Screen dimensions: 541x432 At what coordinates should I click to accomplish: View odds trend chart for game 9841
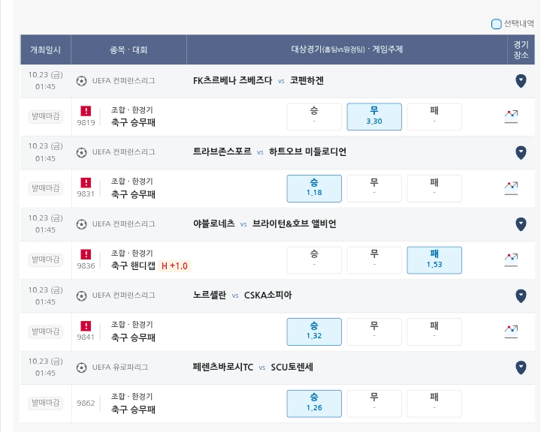(511, 331)
